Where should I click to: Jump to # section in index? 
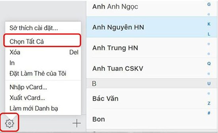pyautogui.click(x=209, y=113)
